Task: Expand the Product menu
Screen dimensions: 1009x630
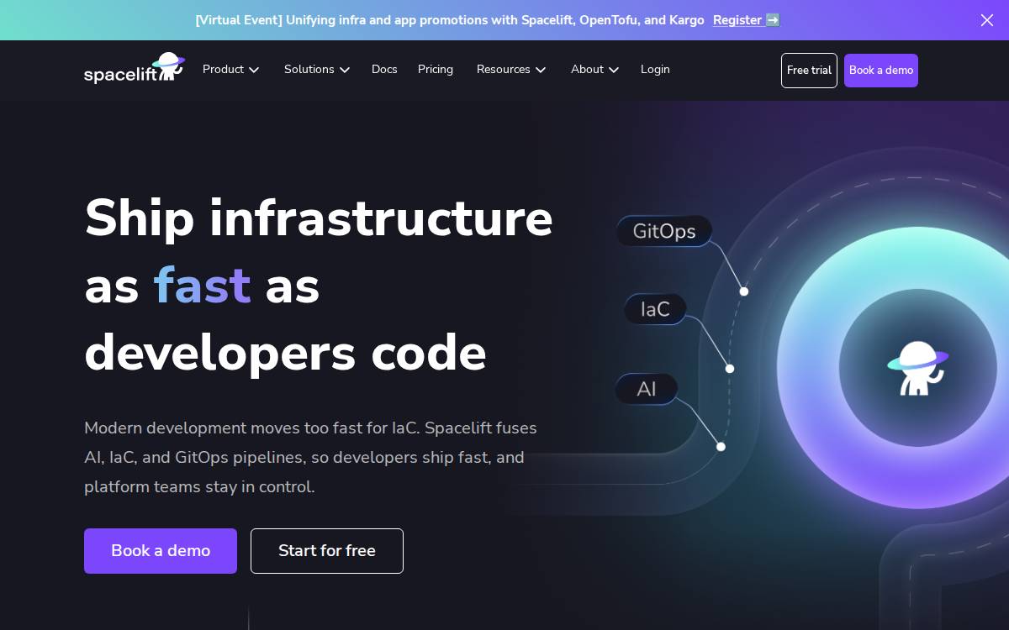Action: click(x=231, y=70)
